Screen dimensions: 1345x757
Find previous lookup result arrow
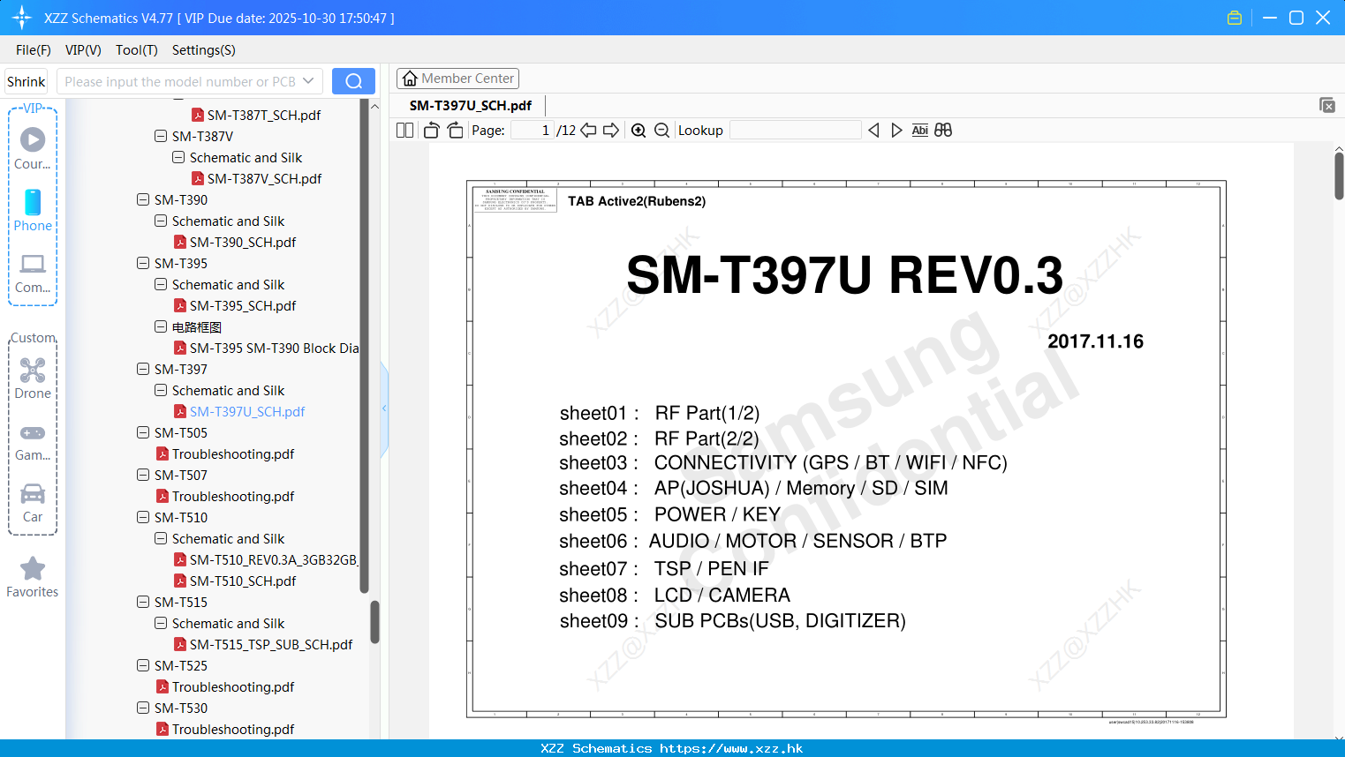873,130
